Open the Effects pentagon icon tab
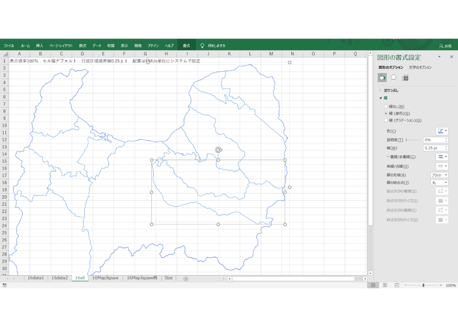This screenshot has height=327, width=458. point(394,78)
